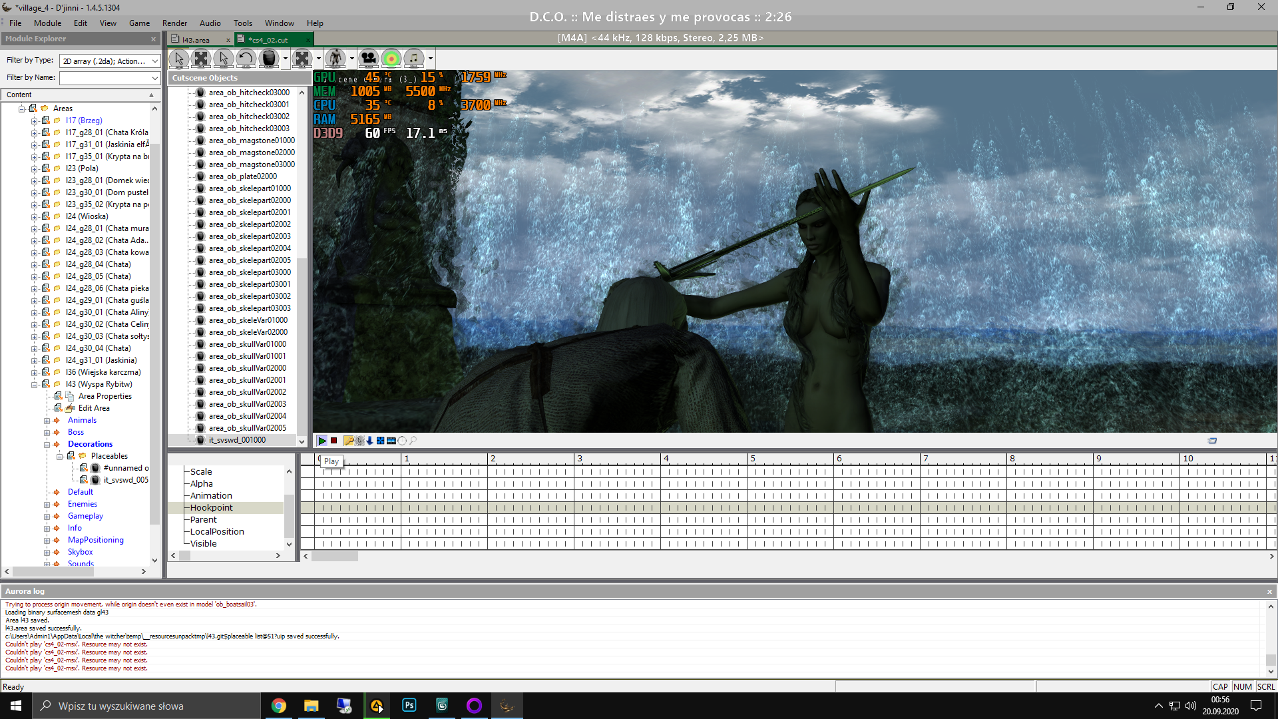Screen dimensions: 1278x719
Task: Toggle the key icon in timeline toolbar
Action: click(348, 441)
